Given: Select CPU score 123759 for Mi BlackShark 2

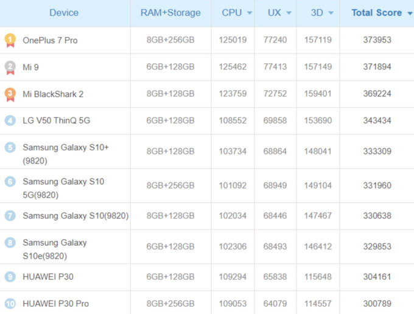Looking at the screenshot, I should click(233, 94).
